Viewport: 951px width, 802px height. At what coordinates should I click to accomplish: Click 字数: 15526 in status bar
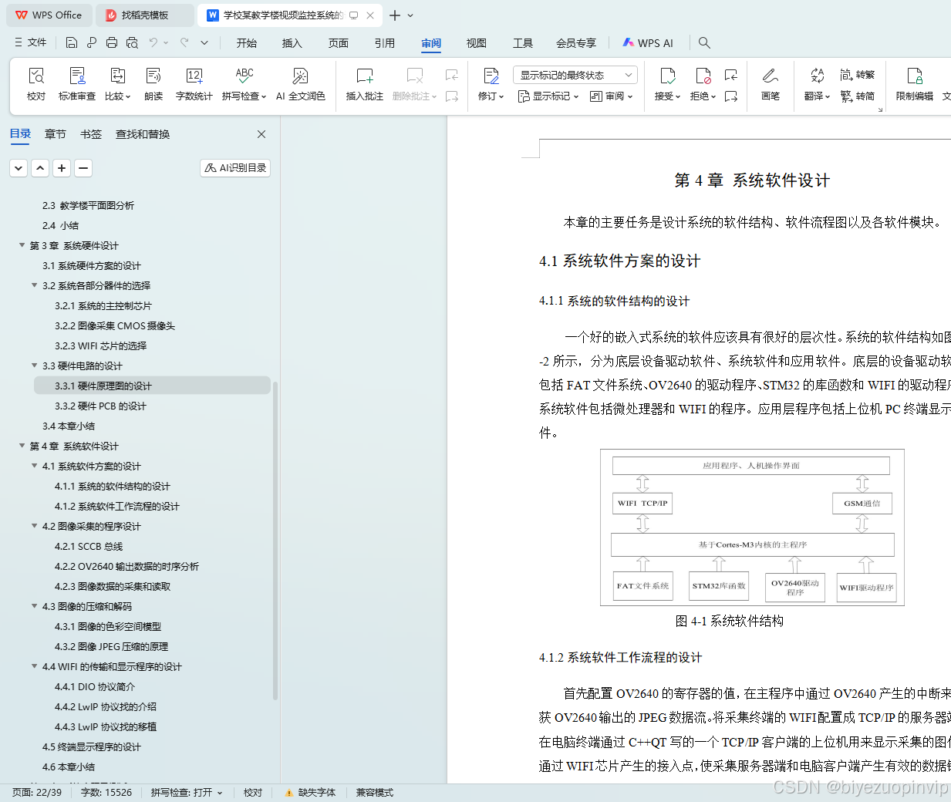click(106, 793)
